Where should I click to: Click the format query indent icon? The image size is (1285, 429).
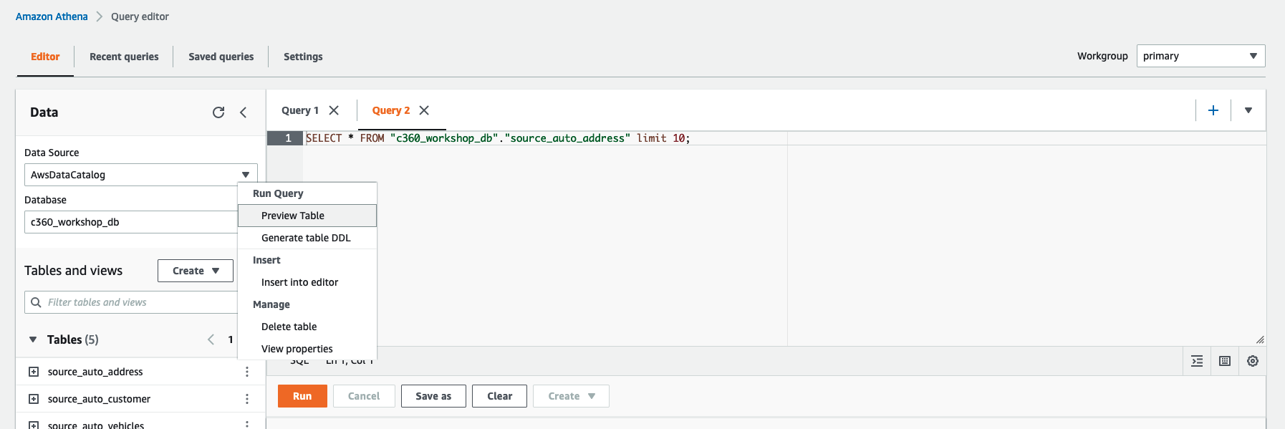(x=1197, y=361)
